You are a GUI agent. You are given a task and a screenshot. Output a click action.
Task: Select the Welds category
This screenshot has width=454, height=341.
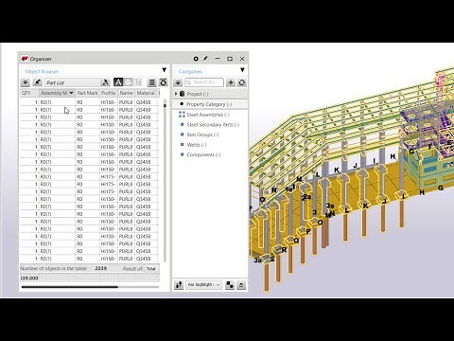pos(197,145)
